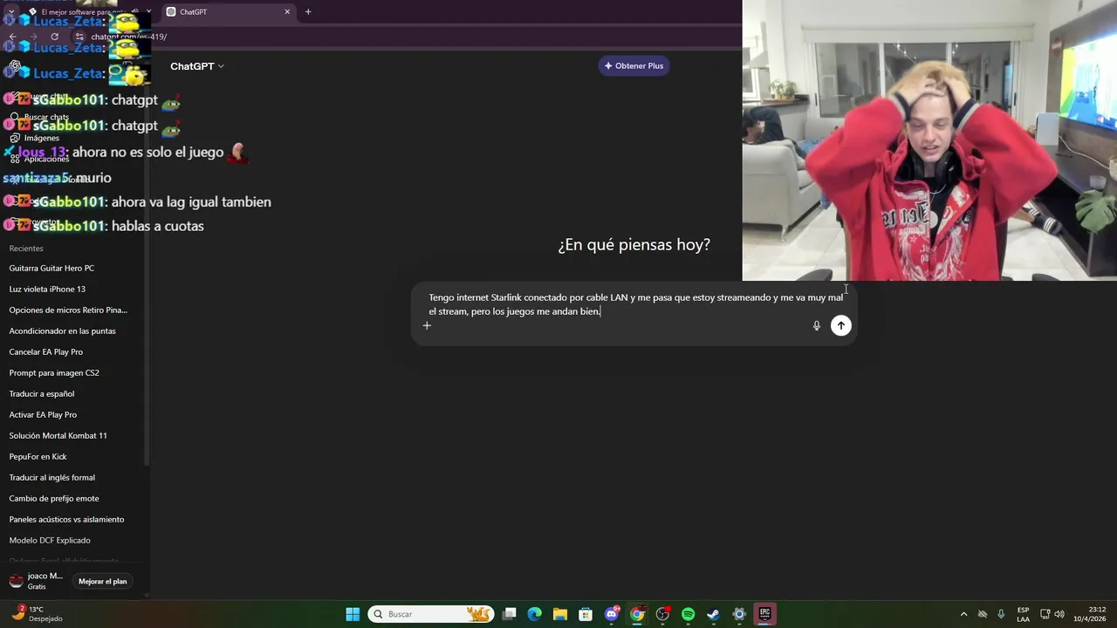Open OBS Studio from taskbar
1117x628 pixels.
coord(662,614)
